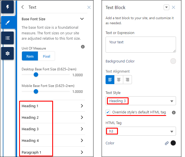Click the link icon next to Color
Viewport: 185px width, 157px height.
166,143
